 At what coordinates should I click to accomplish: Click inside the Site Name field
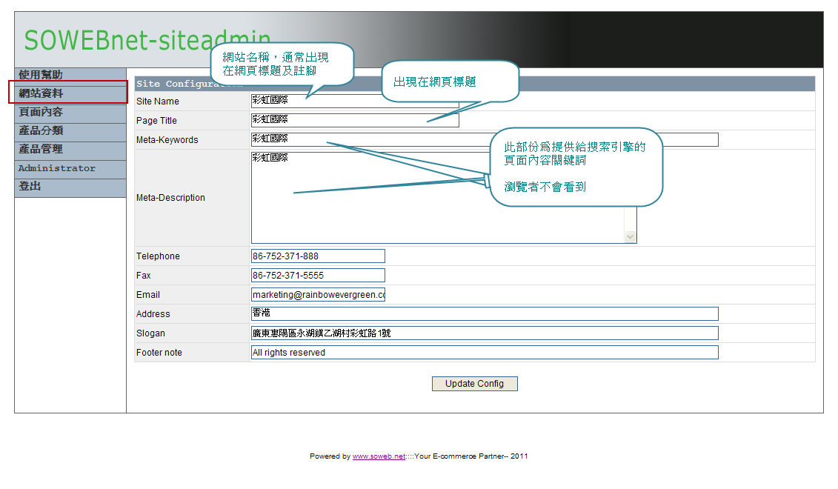pyautogui.click(x=333, y=100)
